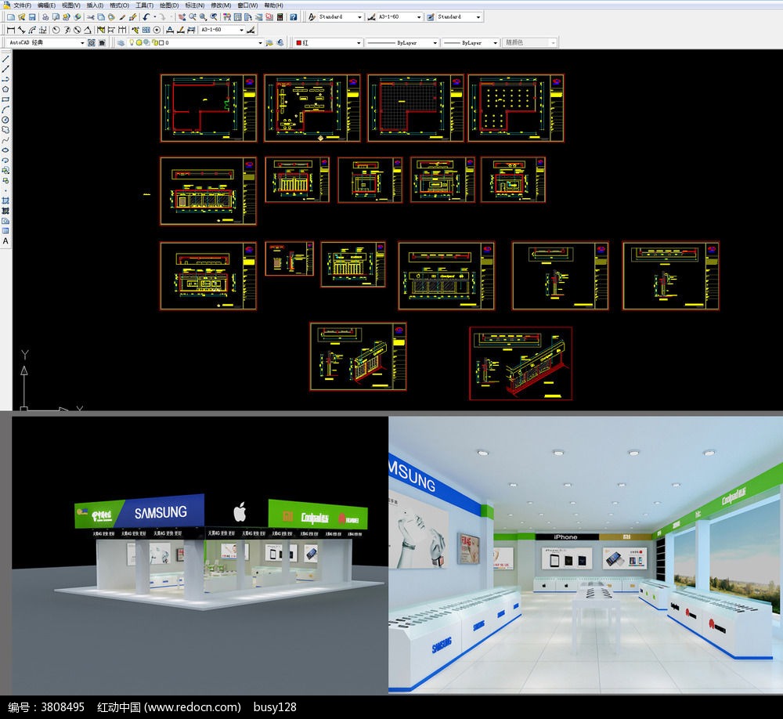
Task: Open the 视图(V) menu
Action: pyautogui.click(x=71, y=5)
